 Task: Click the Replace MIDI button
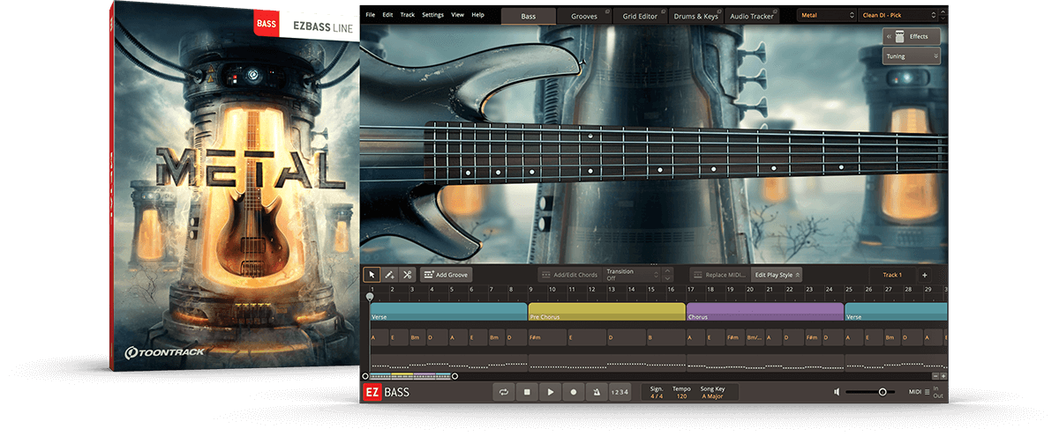[x=719, y=275]
